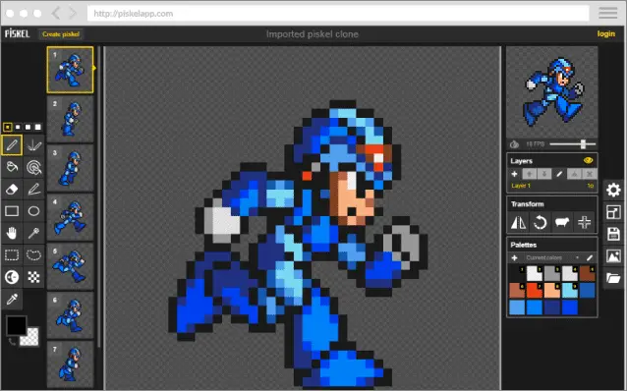627x391 pixels.
Task: Select frame 4 thumbnail
Action: coord(71,217)
